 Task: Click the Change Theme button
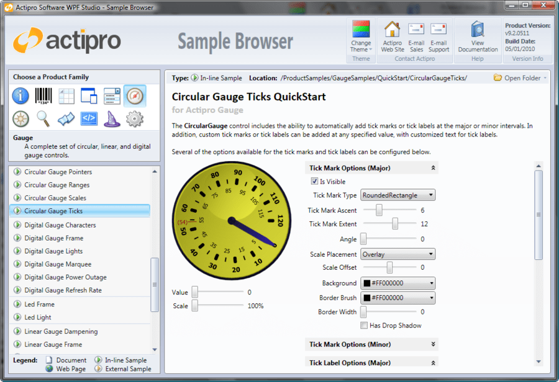click(x=361, y=36)
